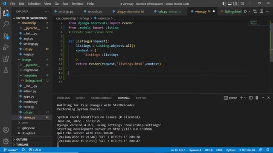Viewport: 273px width, 153px height.
Task: Collapse the dealership folder
Action: (x=29, y=23)
